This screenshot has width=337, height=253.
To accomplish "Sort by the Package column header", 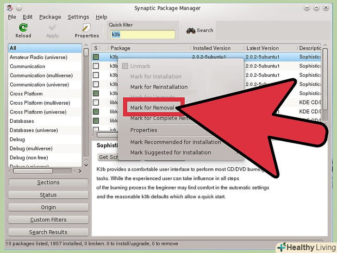I will [x=148, y=48].
